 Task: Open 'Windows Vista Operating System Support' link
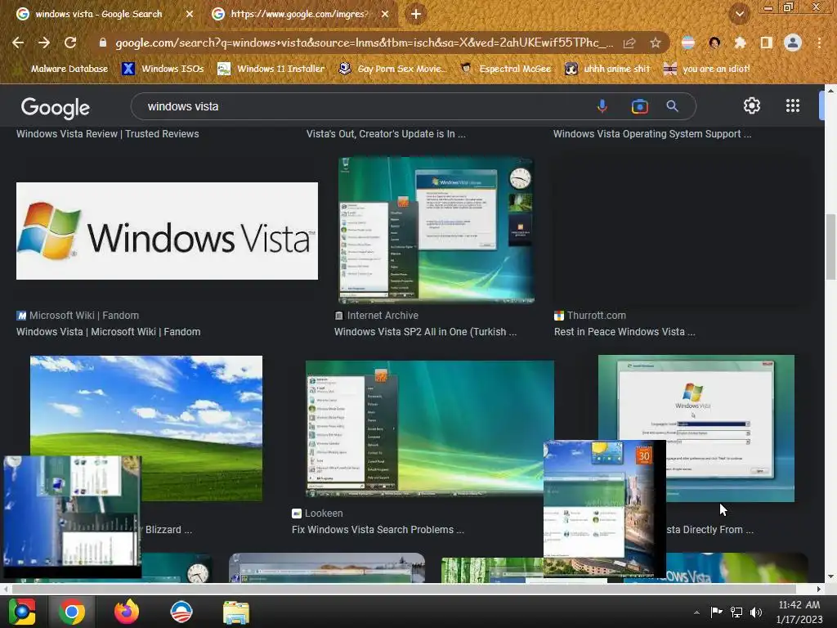tap(652, 134)
